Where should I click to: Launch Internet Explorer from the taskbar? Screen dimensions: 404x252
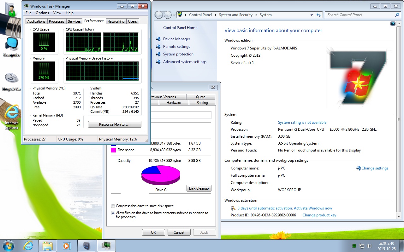click(28, 246)
